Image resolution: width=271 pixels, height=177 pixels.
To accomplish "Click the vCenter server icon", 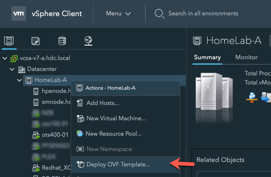I will tap(14, 59).
